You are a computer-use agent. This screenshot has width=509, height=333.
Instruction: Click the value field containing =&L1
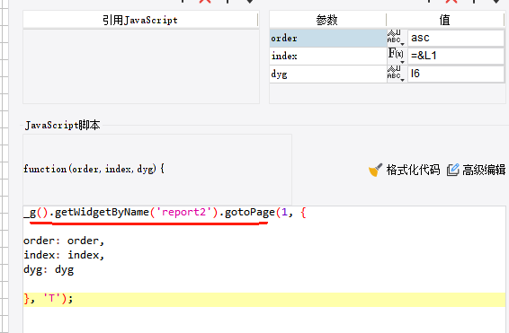tap(456, 56)
